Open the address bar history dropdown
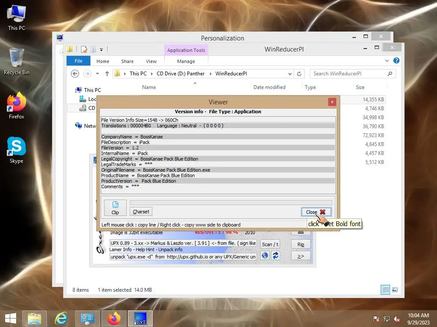This screenshot has height=327, width=437. [x=290, y=74]
